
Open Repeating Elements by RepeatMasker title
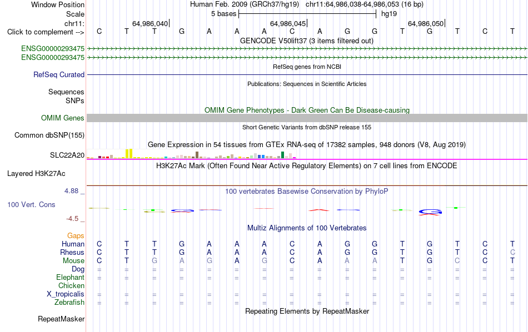(307, 311)
